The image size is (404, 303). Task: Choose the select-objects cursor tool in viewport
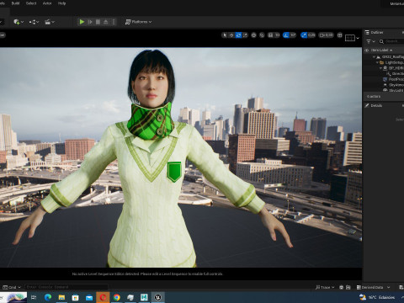pyautogui.click(x=225, y=35)
